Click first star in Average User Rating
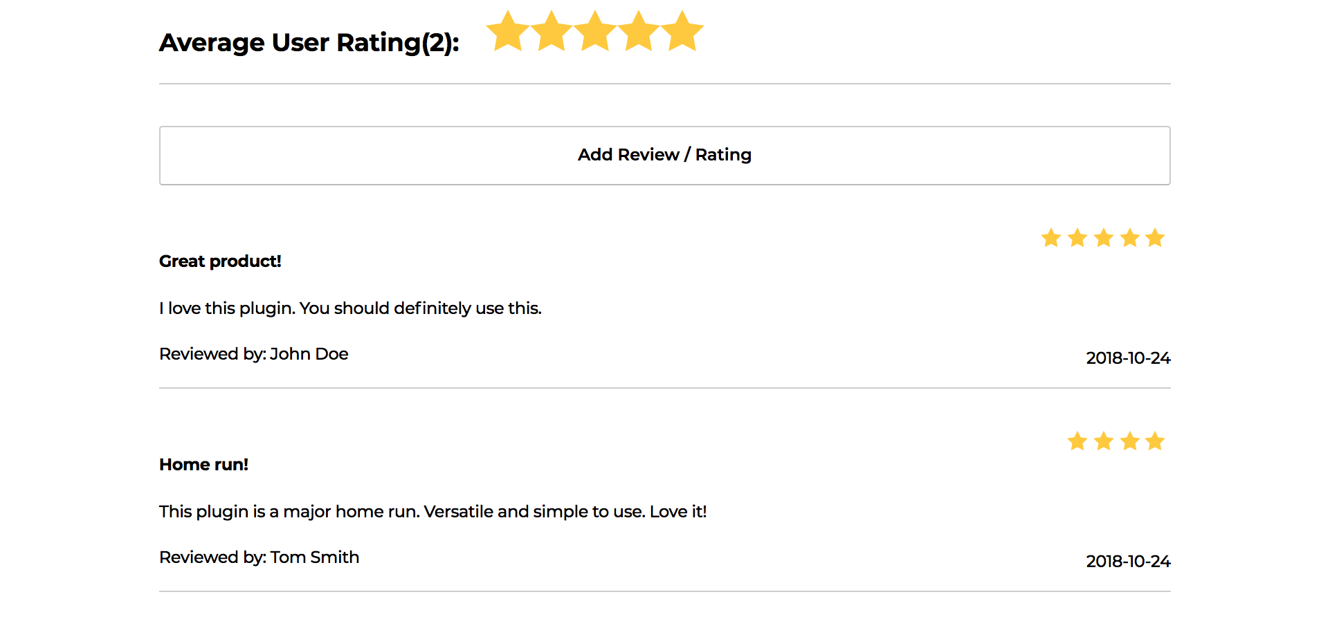 (508, 31)
